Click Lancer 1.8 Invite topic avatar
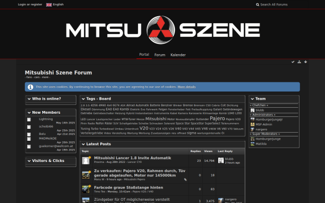Screen dimensions: 325x203 (x=86, y=161)
